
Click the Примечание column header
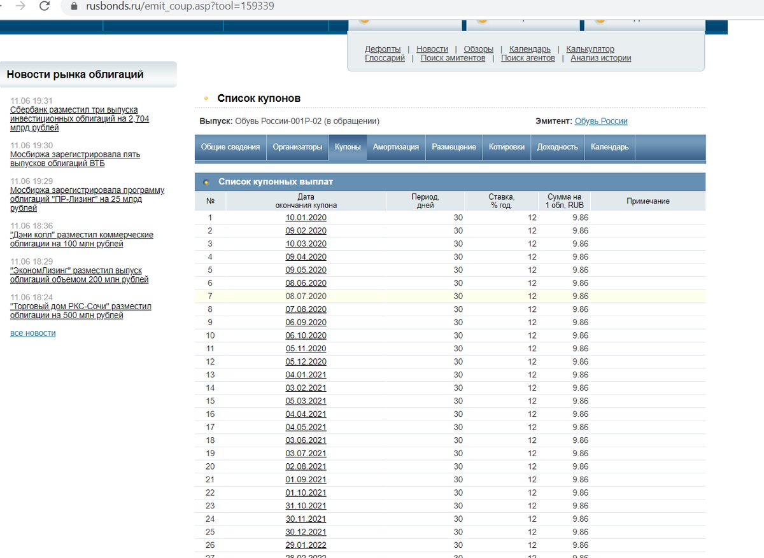648,201
